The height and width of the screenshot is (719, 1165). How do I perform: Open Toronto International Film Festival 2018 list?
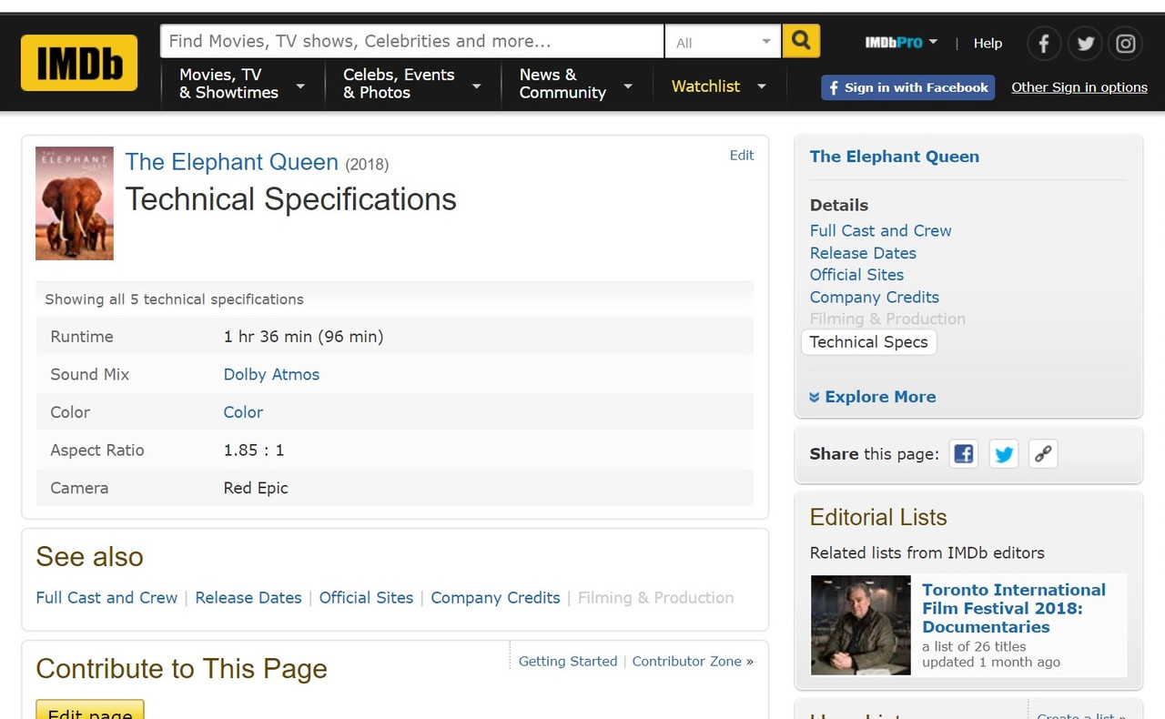click(1014, 608)
